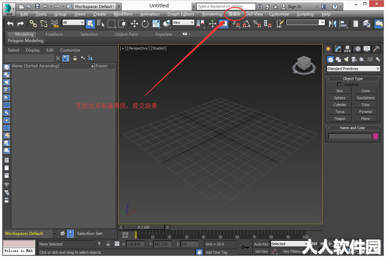Create a Box primitive button
Image resolution: width=386 pixels, height=258 pixels.
[x=340, y=91]
